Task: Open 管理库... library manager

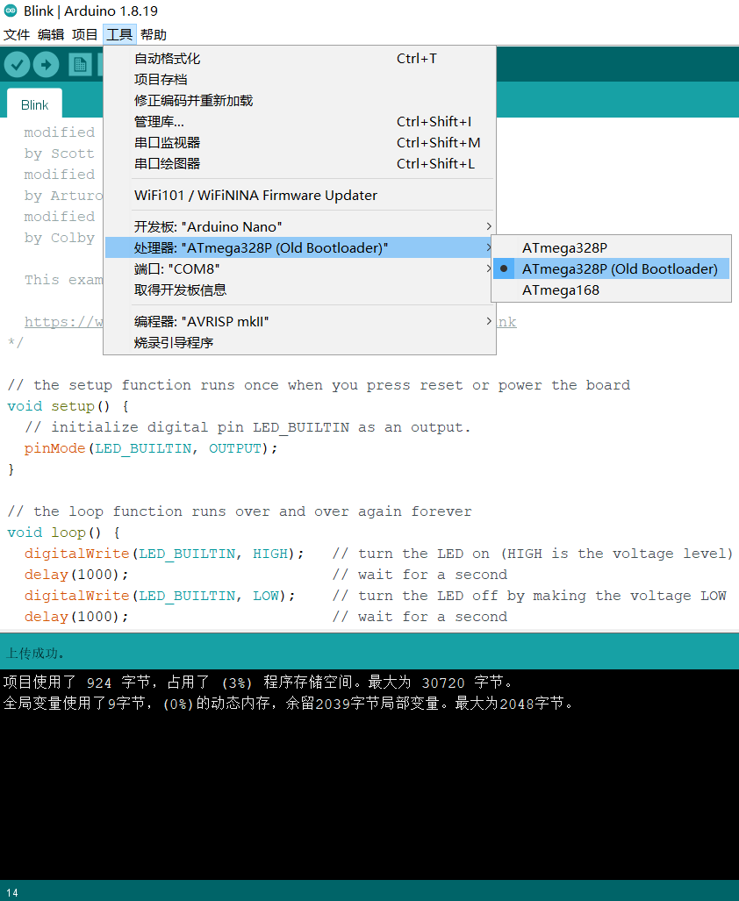Action: (299, 122)
